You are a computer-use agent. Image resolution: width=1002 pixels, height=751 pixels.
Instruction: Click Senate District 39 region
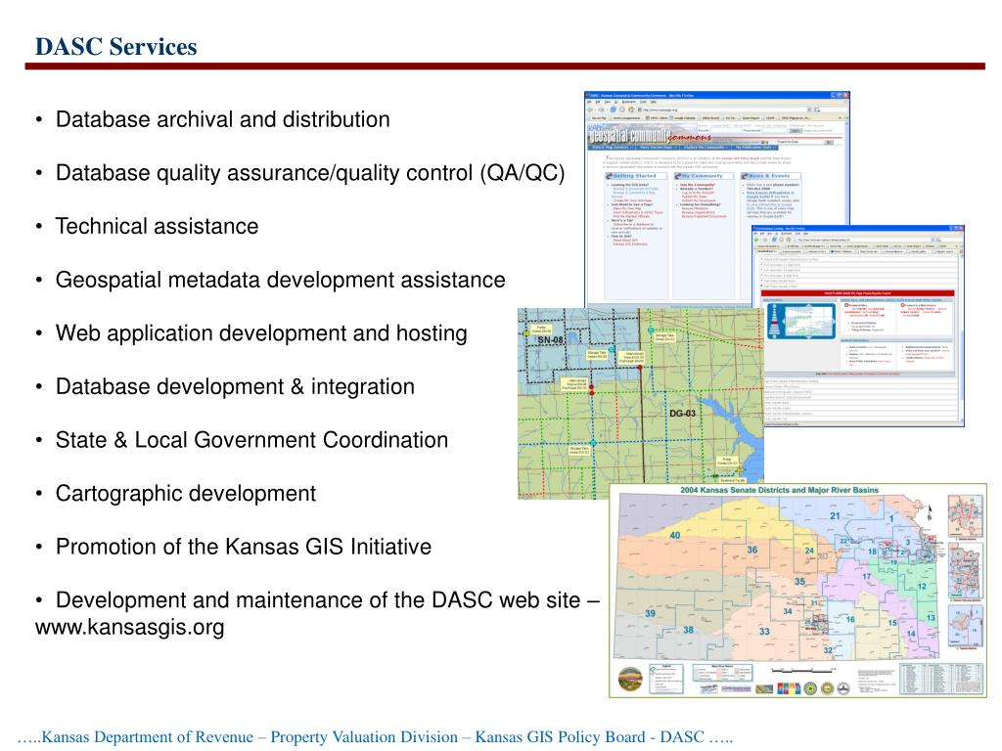650,612
